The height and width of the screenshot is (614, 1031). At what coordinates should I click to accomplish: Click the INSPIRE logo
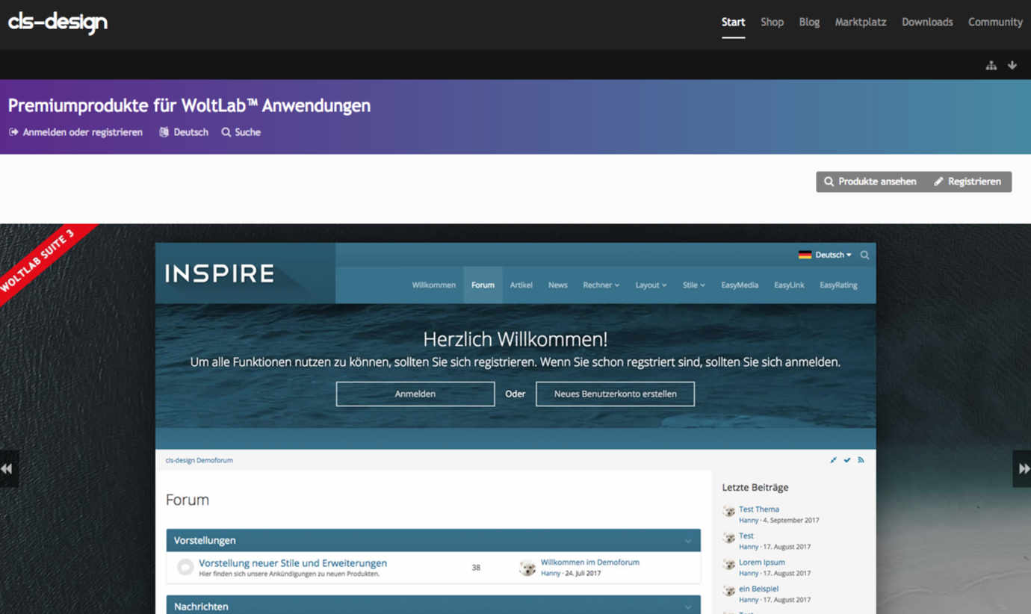pos(220,274)
